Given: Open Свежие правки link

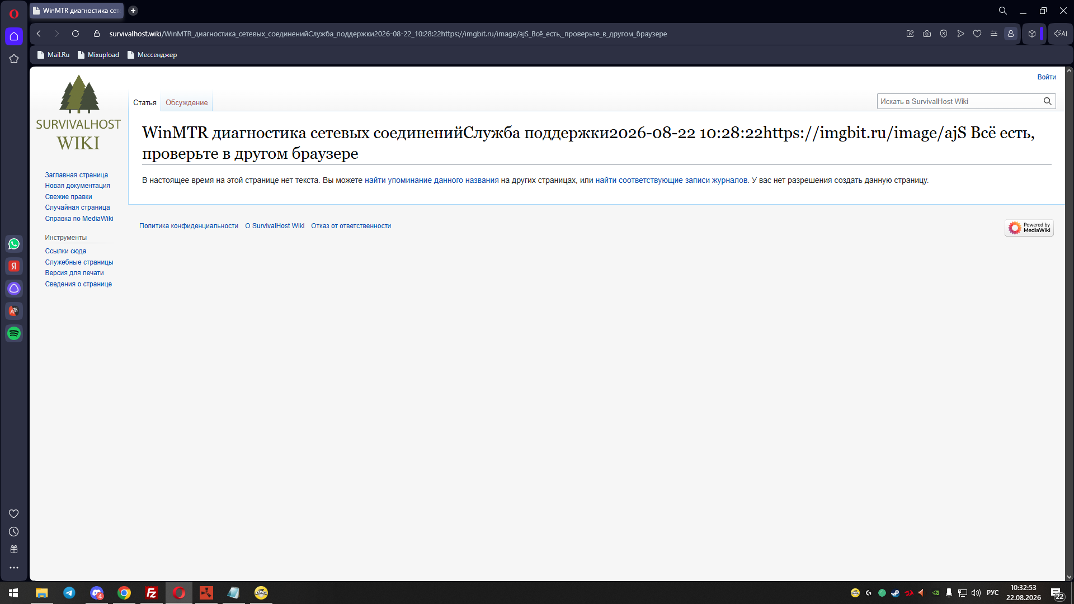Looking at the screenshot, I should click(69, 197).
